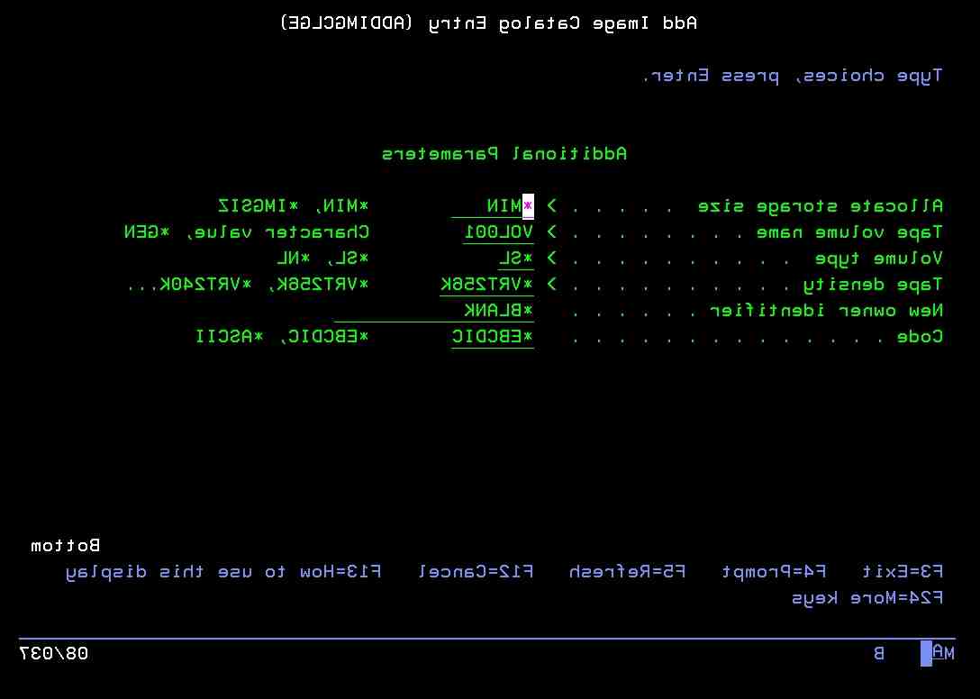980x699 pixels.
Task: Focus the Tape density *VRT256K field
Action: 486,285
